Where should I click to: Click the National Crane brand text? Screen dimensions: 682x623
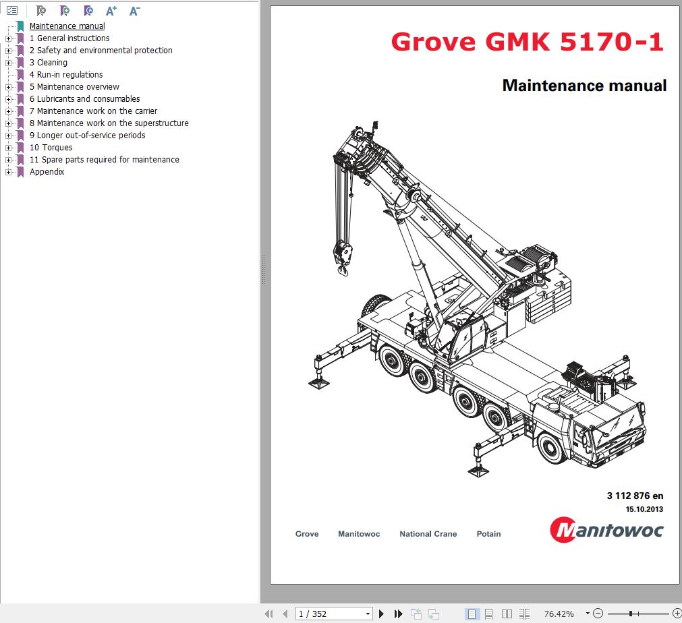[x=428, y=534]
